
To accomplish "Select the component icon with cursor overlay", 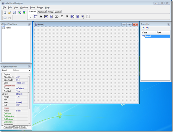I will (83, 17).
